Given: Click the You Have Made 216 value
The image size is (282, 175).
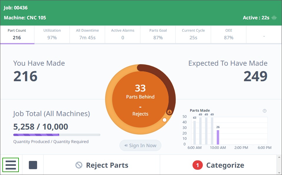Looking at the screenshot, I should coord(25,76).
